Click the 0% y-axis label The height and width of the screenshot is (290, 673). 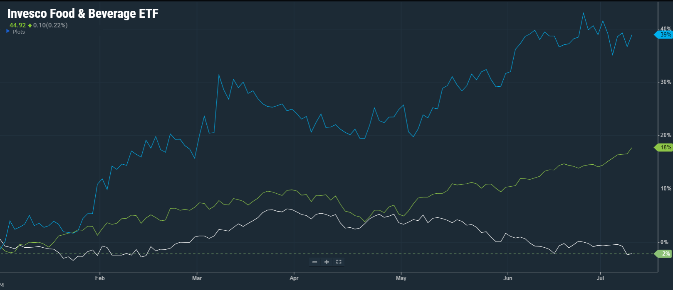[x=665, y=242]
